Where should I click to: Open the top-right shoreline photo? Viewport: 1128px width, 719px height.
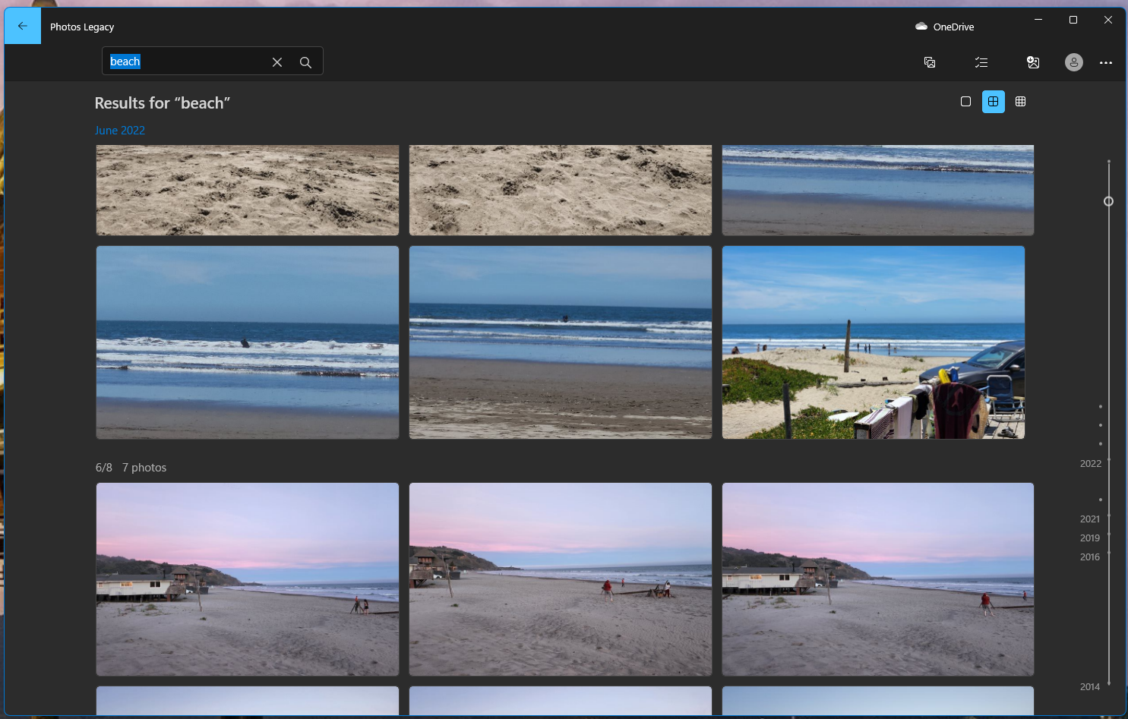pyautogui.click(x=877, y=191)
